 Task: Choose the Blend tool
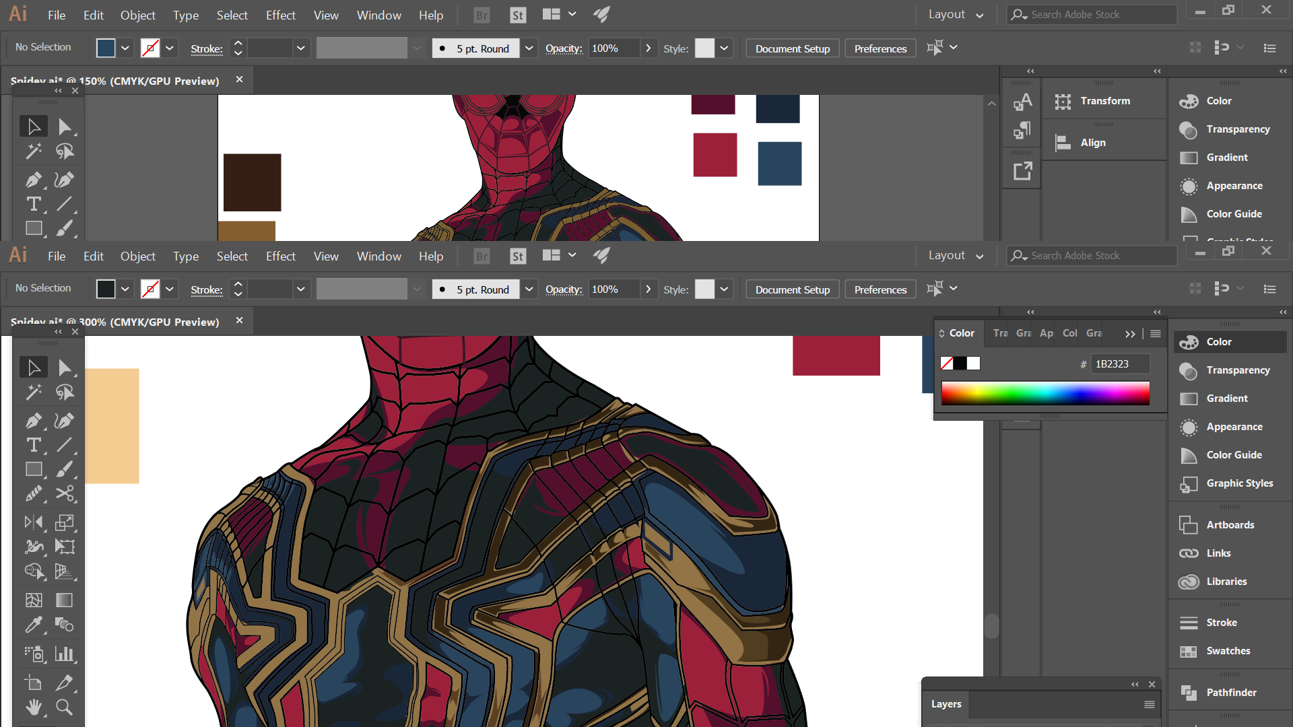point(65,625)
